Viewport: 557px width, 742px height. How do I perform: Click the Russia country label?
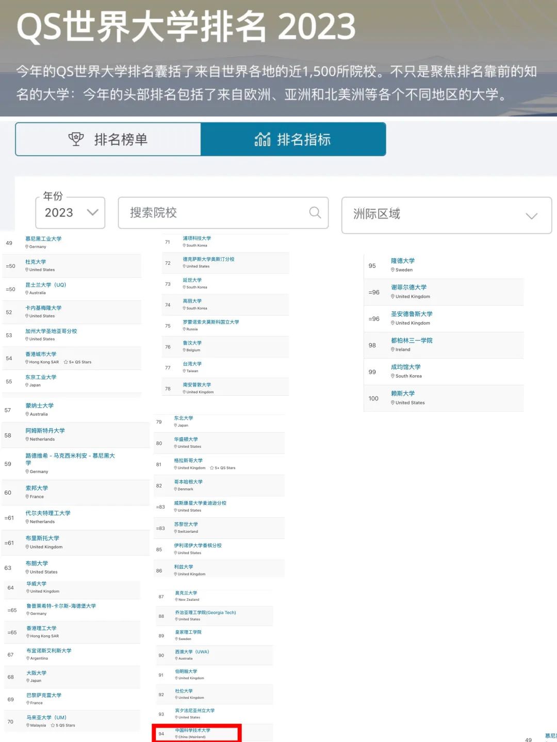coord(192,329)
